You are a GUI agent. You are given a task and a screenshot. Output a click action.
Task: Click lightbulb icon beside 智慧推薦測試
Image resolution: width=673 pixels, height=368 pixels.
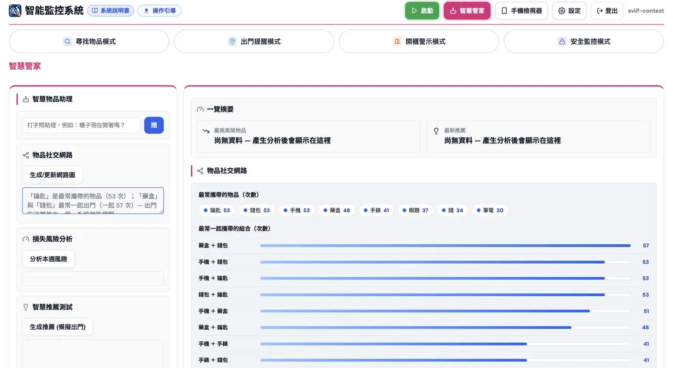tap(26, 307)
